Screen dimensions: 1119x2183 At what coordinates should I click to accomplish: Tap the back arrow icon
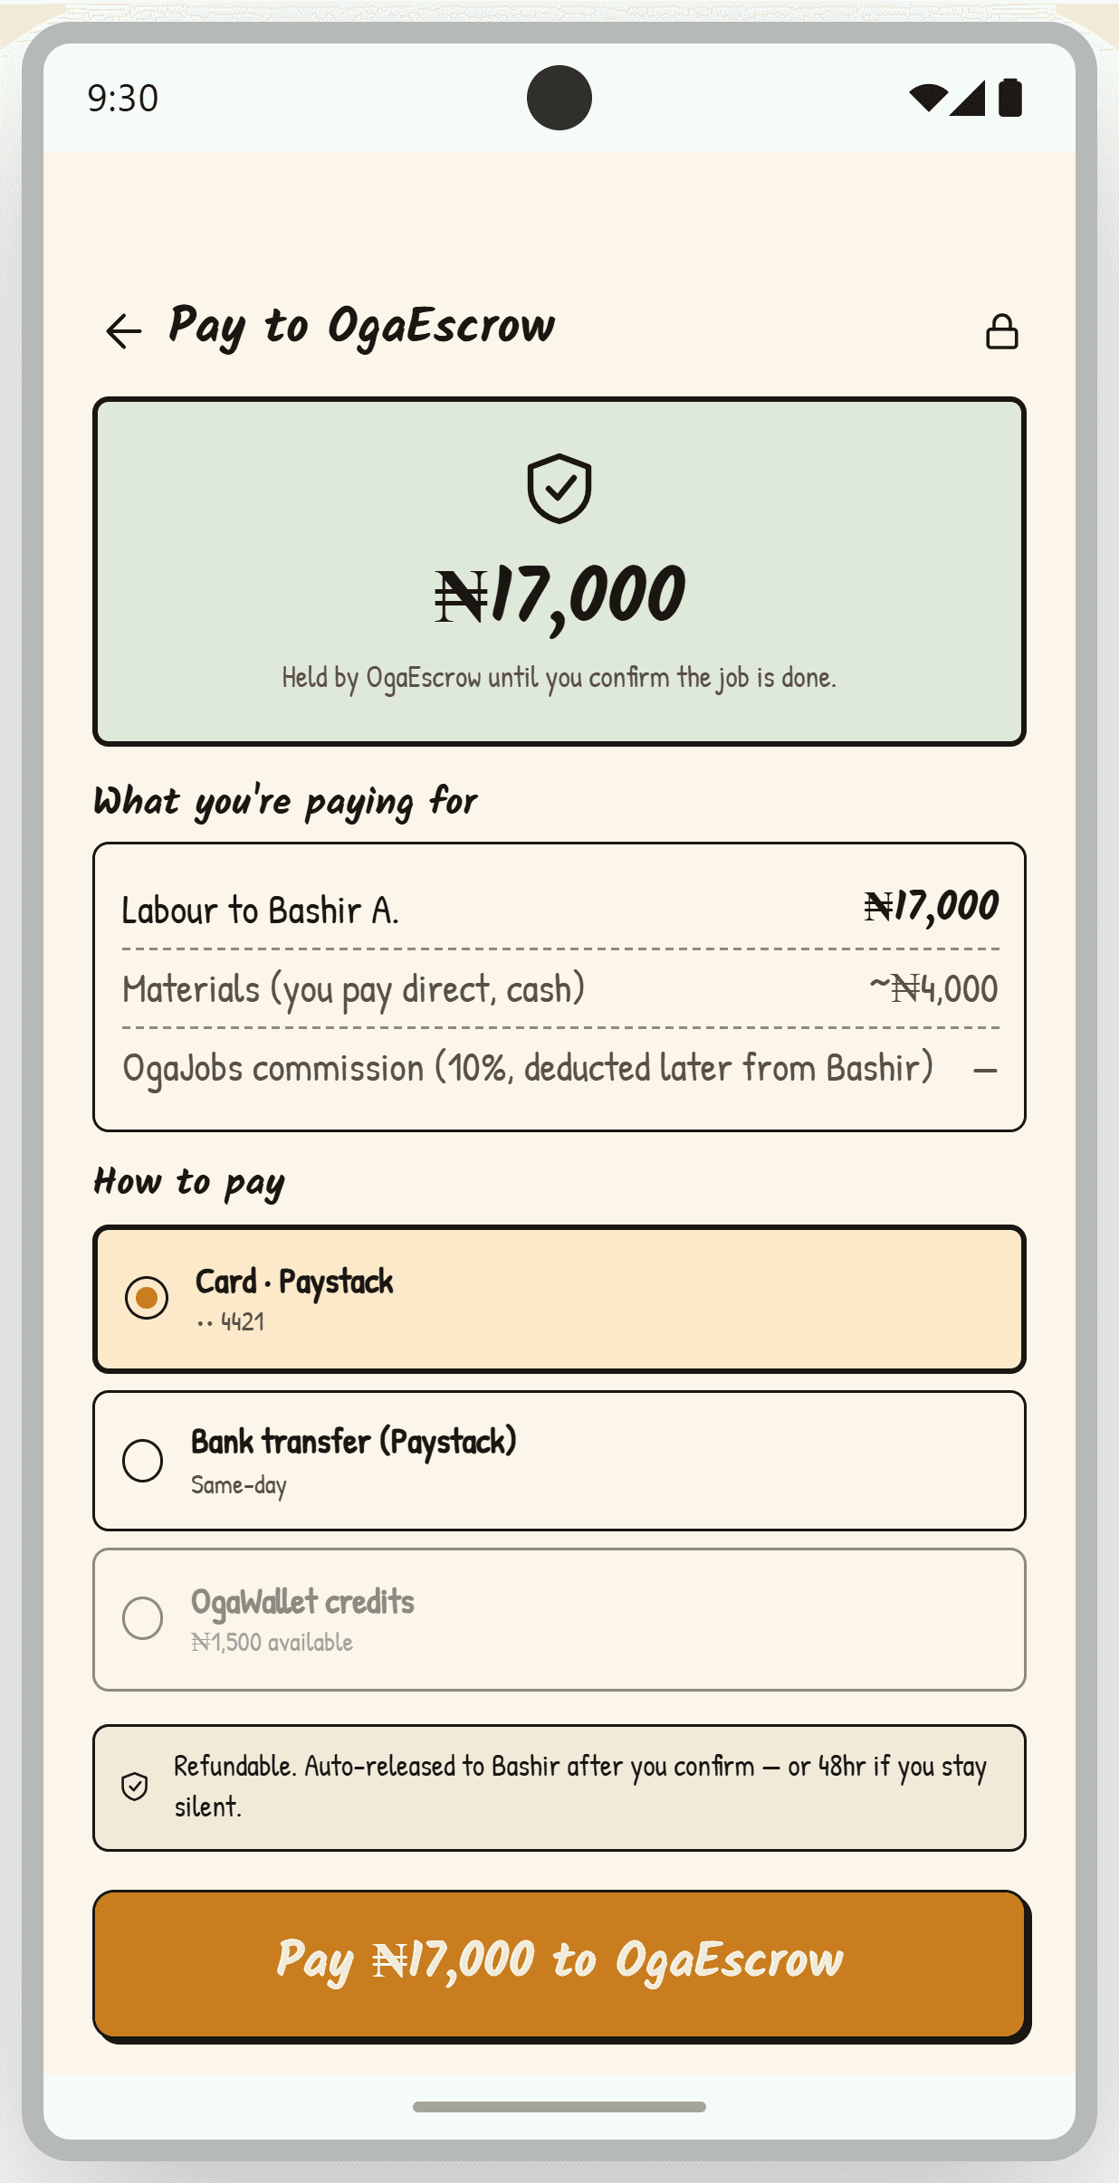coord(124,331)
